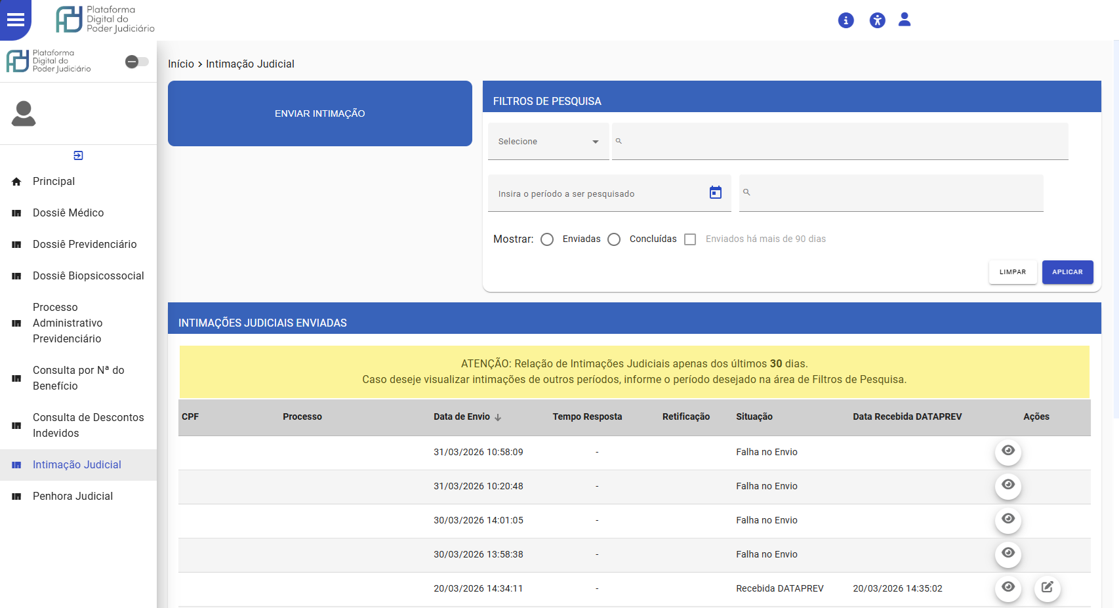Click icon beside Processo Administrativo Previdenciário
The height and width of the screenshot is (608, 1119).
coord(16,323)
